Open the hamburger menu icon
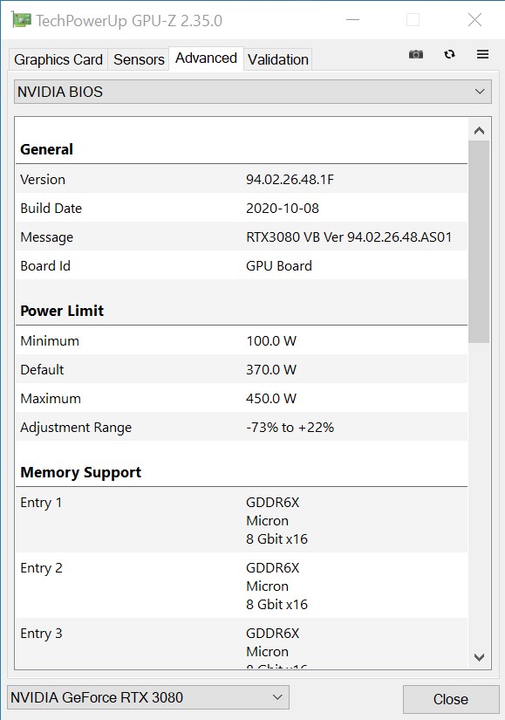 (482, 54)
